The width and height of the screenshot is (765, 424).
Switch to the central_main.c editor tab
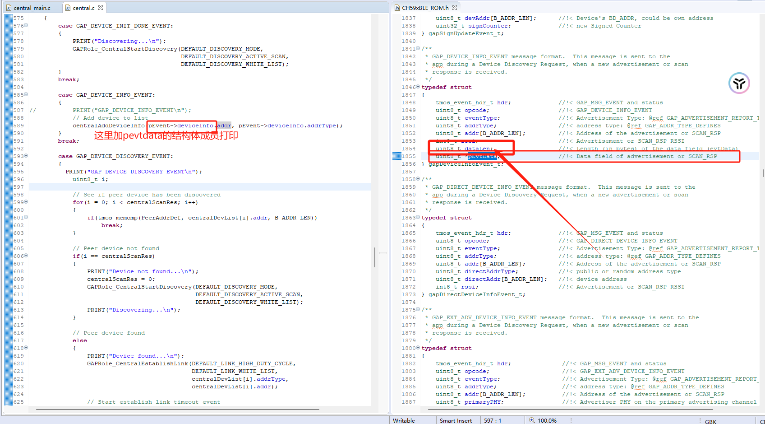tap(32, 8)
